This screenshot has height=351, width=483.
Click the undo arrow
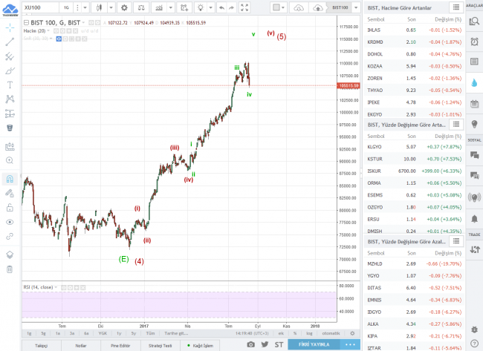pyautogui.click(x=221, y=7)
